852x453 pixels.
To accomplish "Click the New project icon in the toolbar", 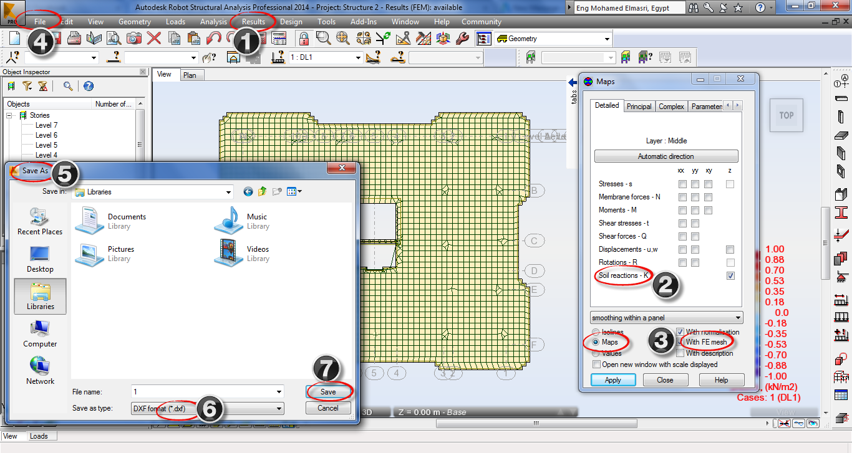I will (14, 39).
